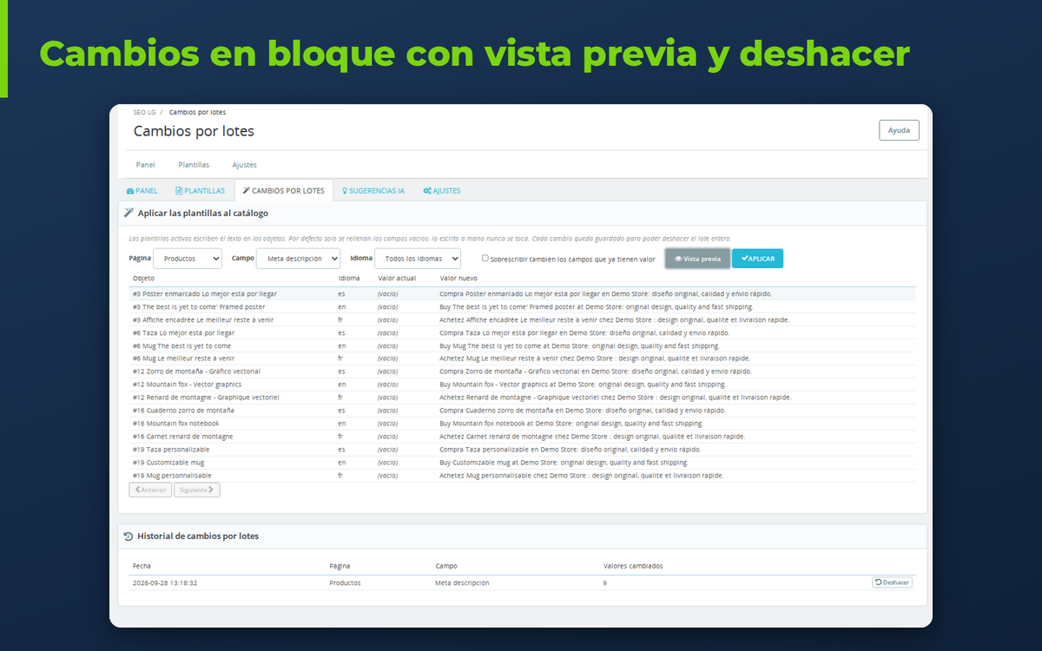The image size is (1042, 651).
Task: Click the row '#6 Mug Le meilleur reste à venir'
Action: point(522,358)
